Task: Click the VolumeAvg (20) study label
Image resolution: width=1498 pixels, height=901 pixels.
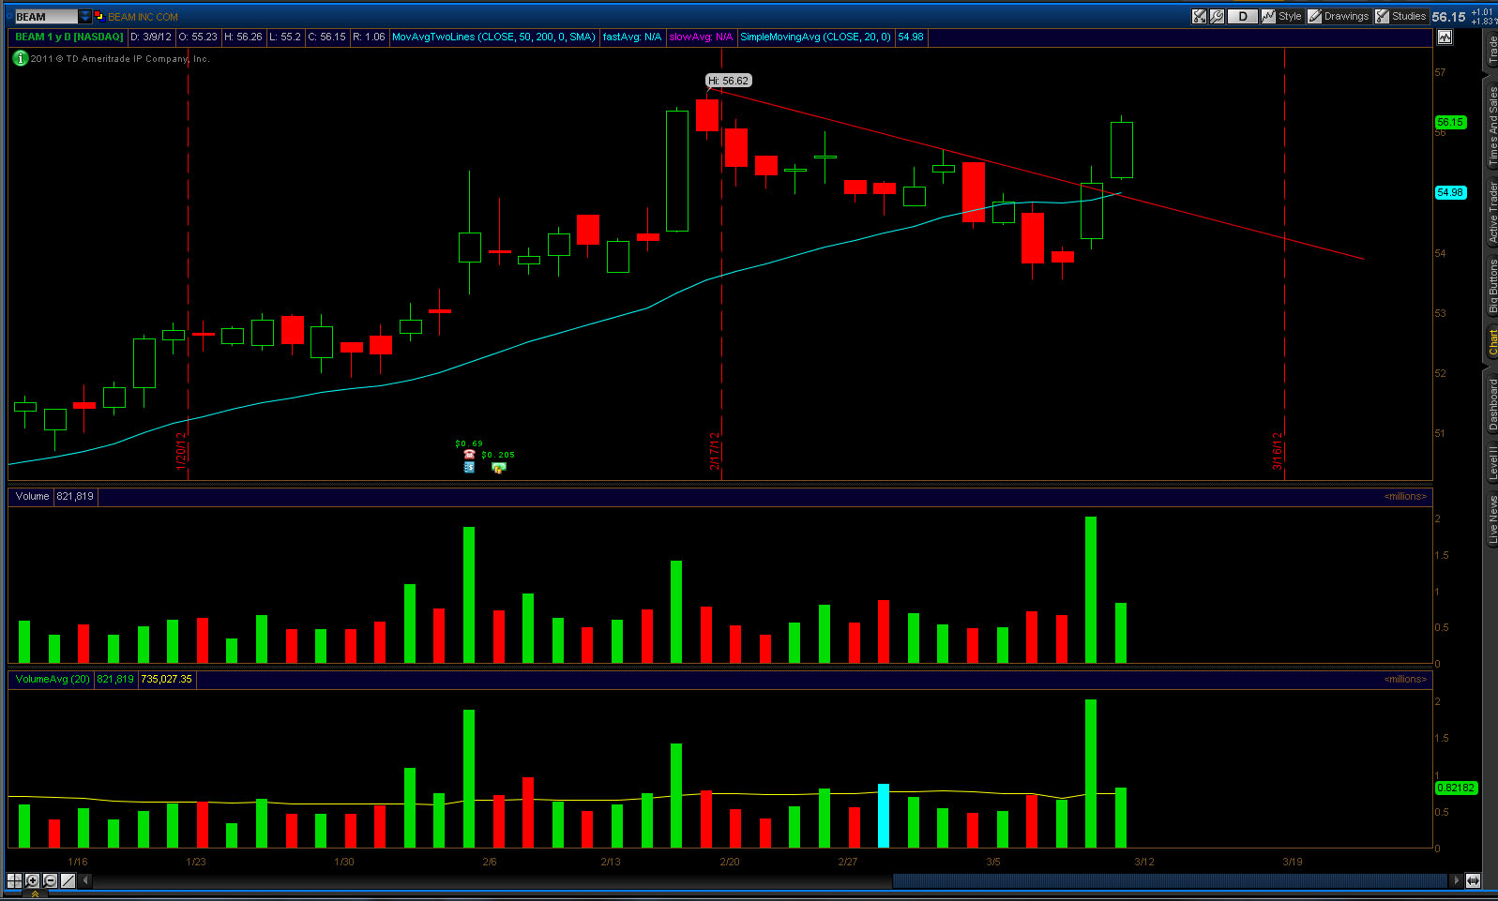Action: pyautogui.click(x=53, y=680)
